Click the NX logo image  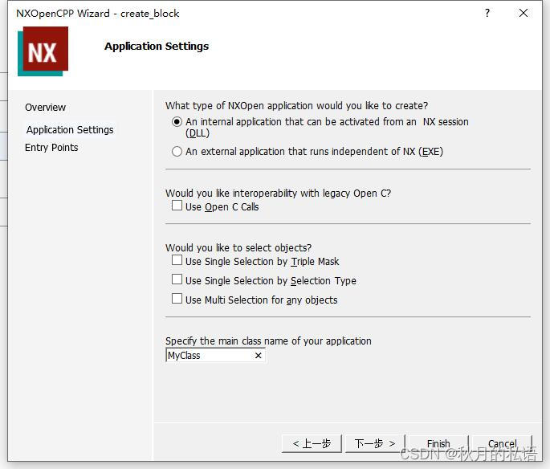click(43, 51)
